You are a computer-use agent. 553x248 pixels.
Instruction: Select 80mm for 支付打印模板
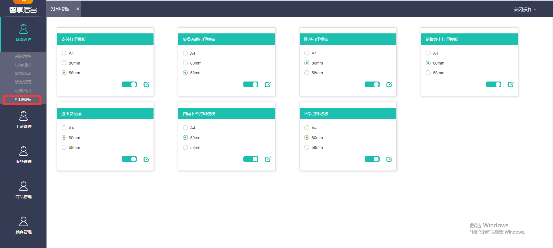pyautogui.click(x=64, y=63)
